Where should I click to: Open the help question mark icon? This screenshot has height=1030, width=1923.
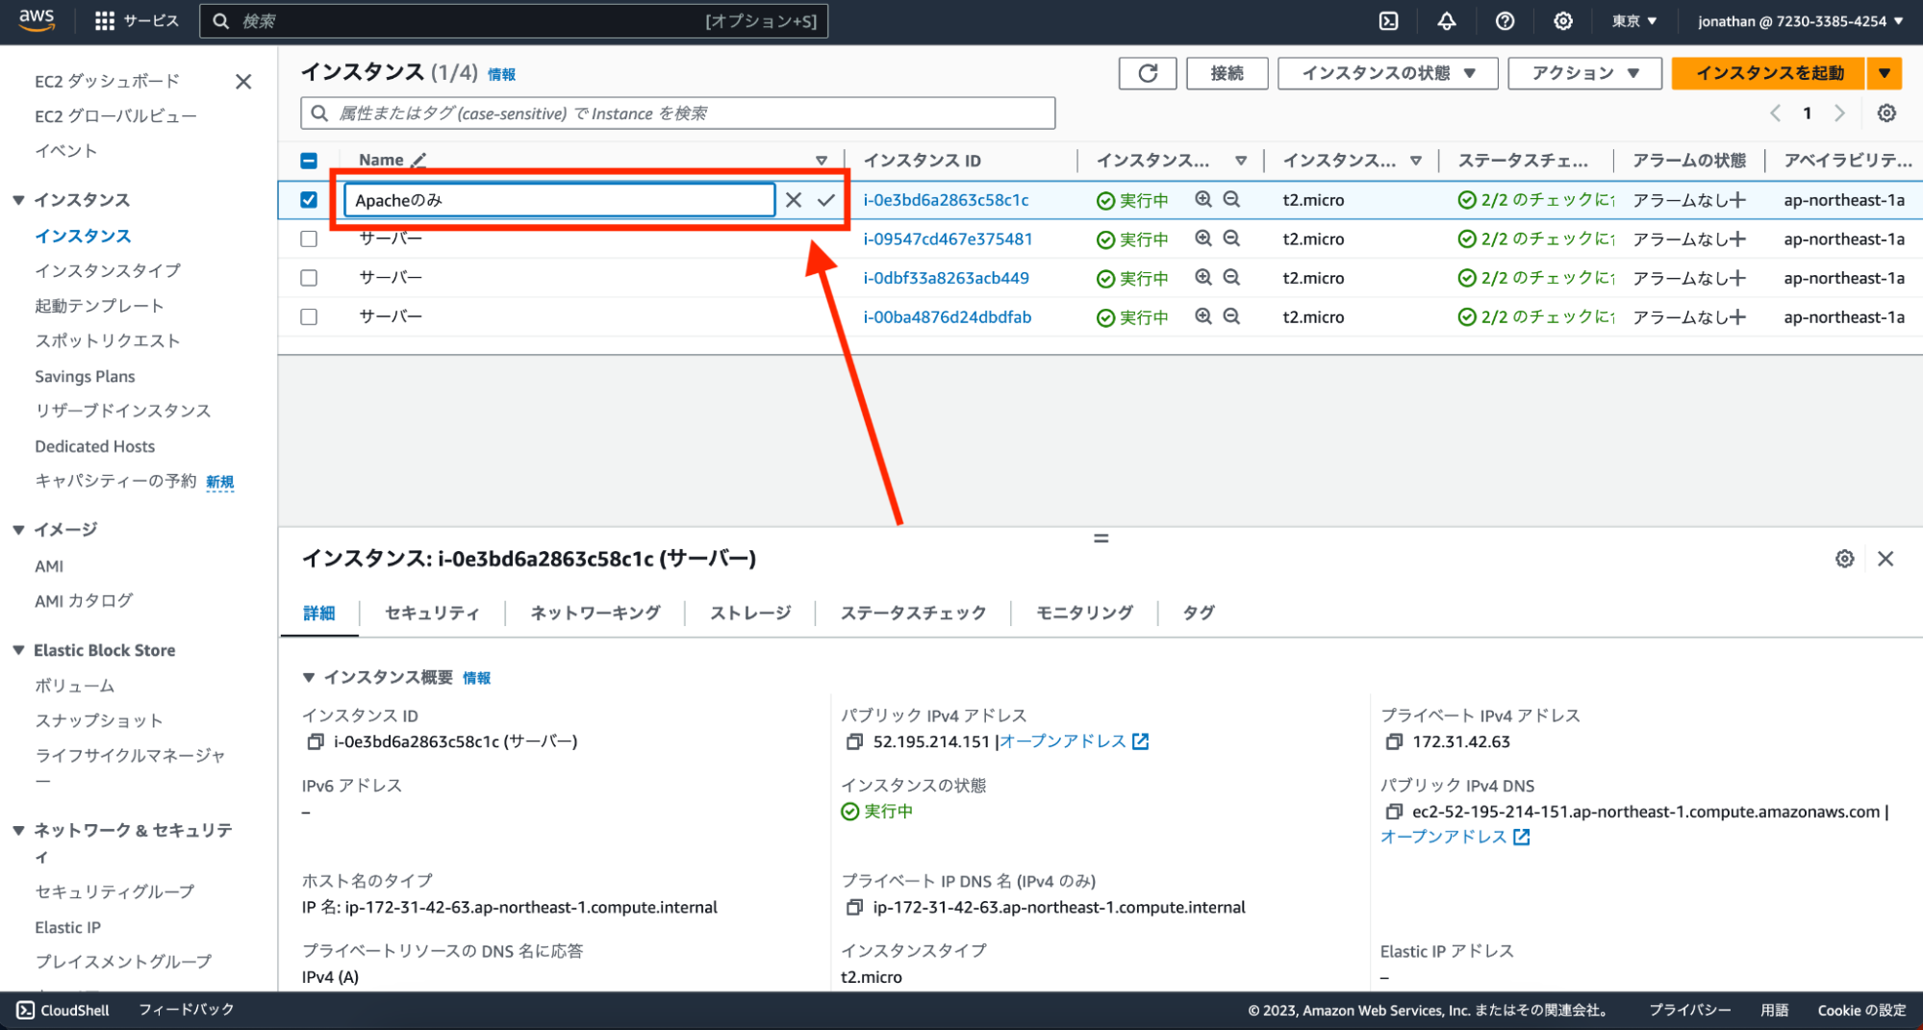[1506, 21]
